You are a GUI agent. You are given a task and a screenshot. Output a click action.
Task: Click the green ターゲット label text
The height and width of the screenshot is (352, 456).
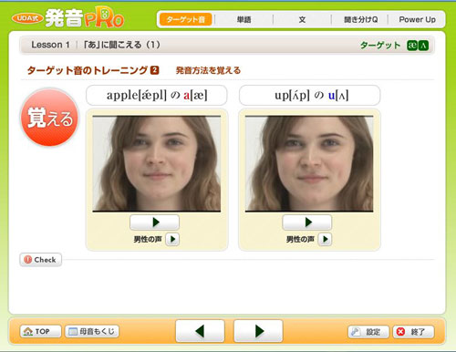(380, 46)
